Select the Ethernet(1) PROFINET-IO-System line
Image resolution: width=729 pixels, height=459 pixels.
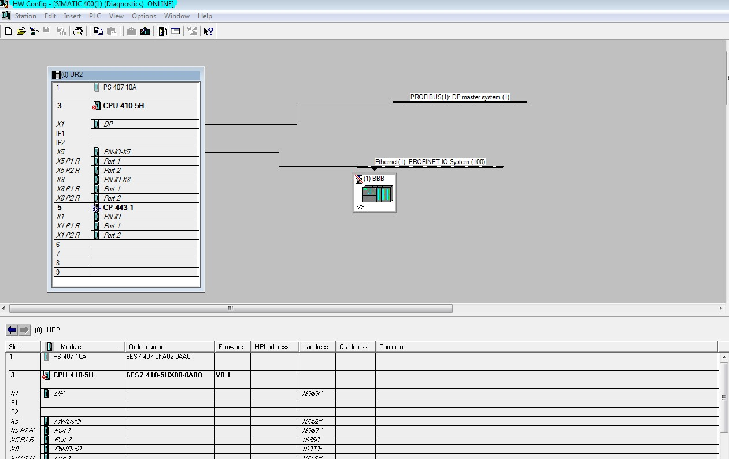coord(430,166)
